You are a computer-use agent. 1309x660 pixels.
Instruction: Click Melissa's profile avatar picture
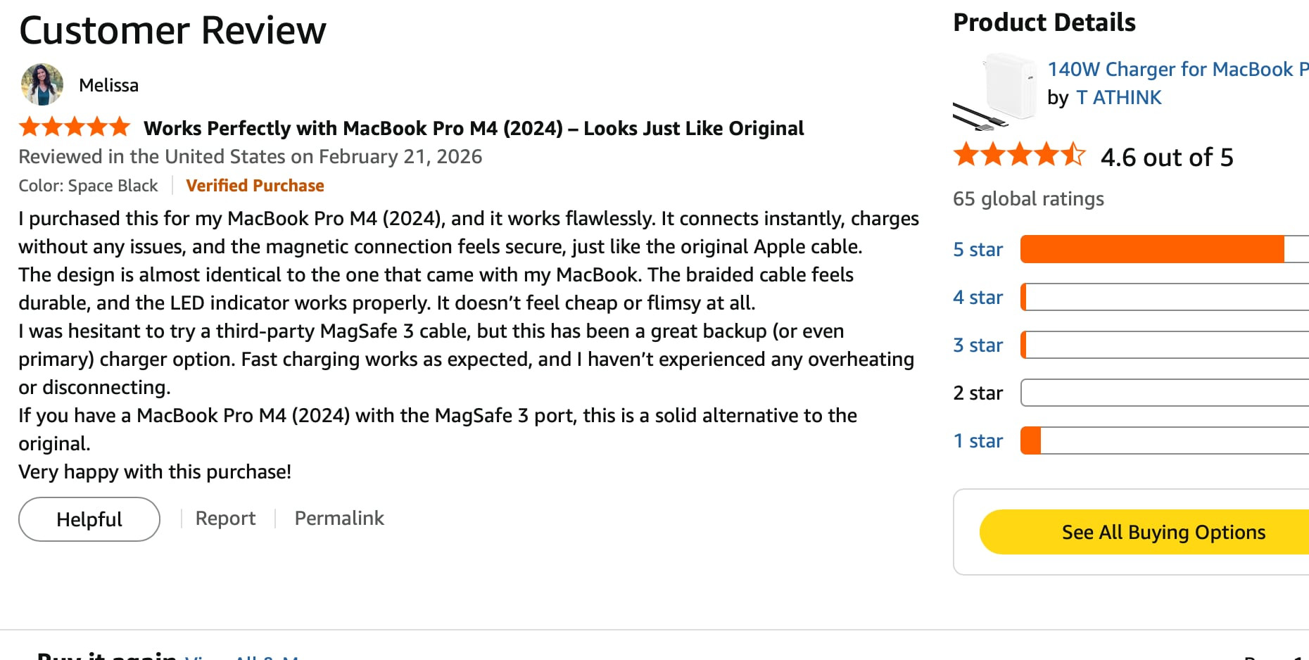[x=42, y=84]
